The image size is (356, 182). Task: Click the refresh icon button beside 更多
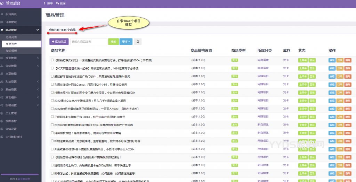pyautogui.click(x=138, y=42)
